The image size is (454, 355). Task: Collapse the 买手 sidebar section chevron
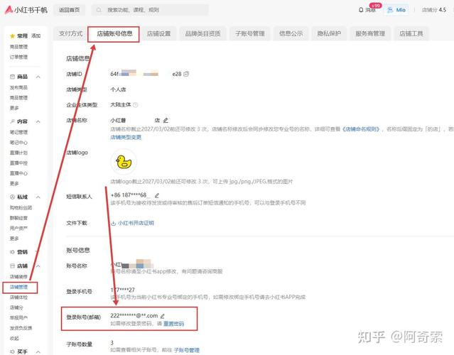click(38, 351)
